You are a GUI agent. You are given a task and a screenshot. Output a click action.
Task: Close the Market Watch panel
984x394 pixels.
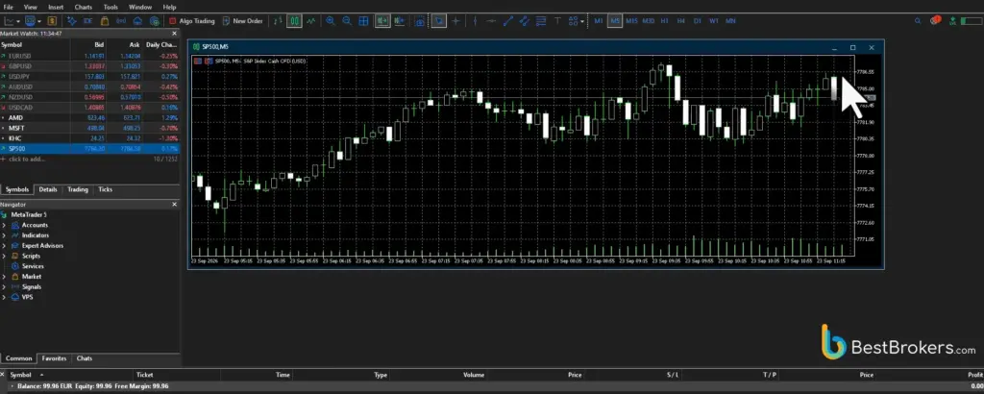click(175, 34)
